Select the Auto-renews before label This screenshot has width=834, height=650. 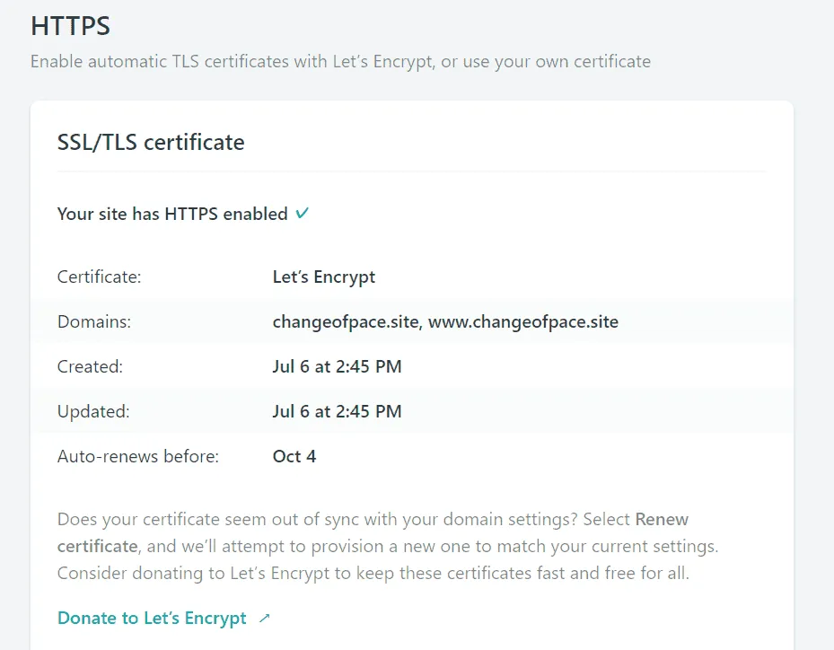pyautogui.click(x=137, y=456)
